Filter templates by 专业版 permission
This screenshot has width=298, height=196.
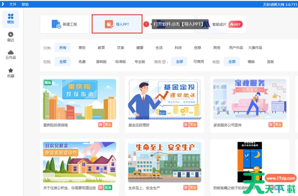tap(140, 61)
